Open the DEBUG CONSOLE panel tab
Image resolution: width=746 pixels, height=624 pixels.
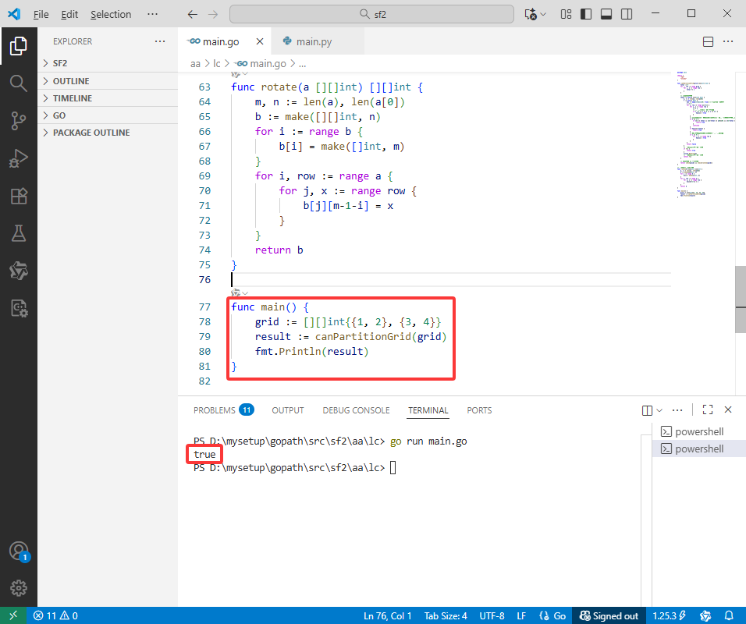(356, 410)
